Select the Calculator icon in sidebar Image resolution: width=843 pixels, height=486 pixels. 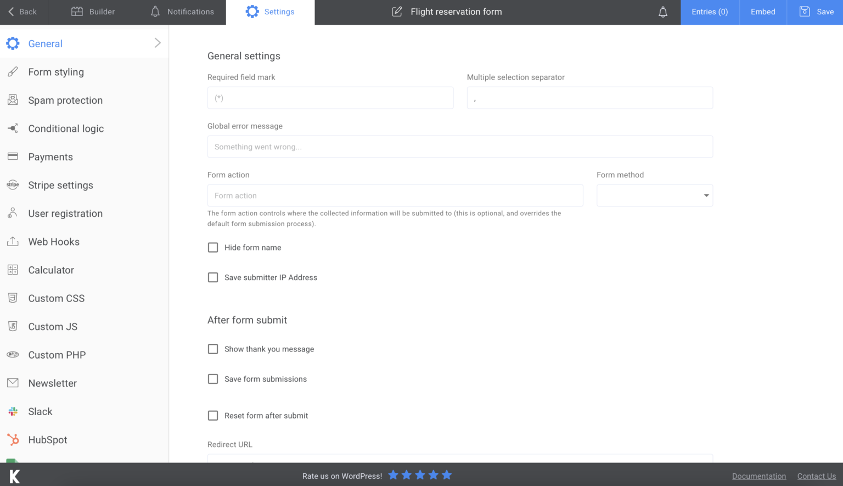click(13, 270)
